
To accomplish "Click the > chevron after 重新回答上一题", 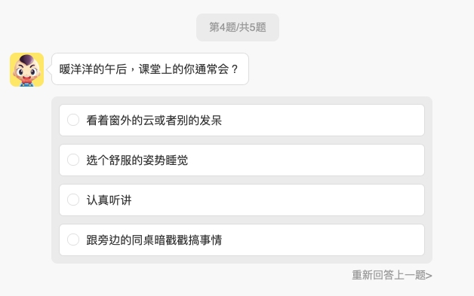I will 429,276.
